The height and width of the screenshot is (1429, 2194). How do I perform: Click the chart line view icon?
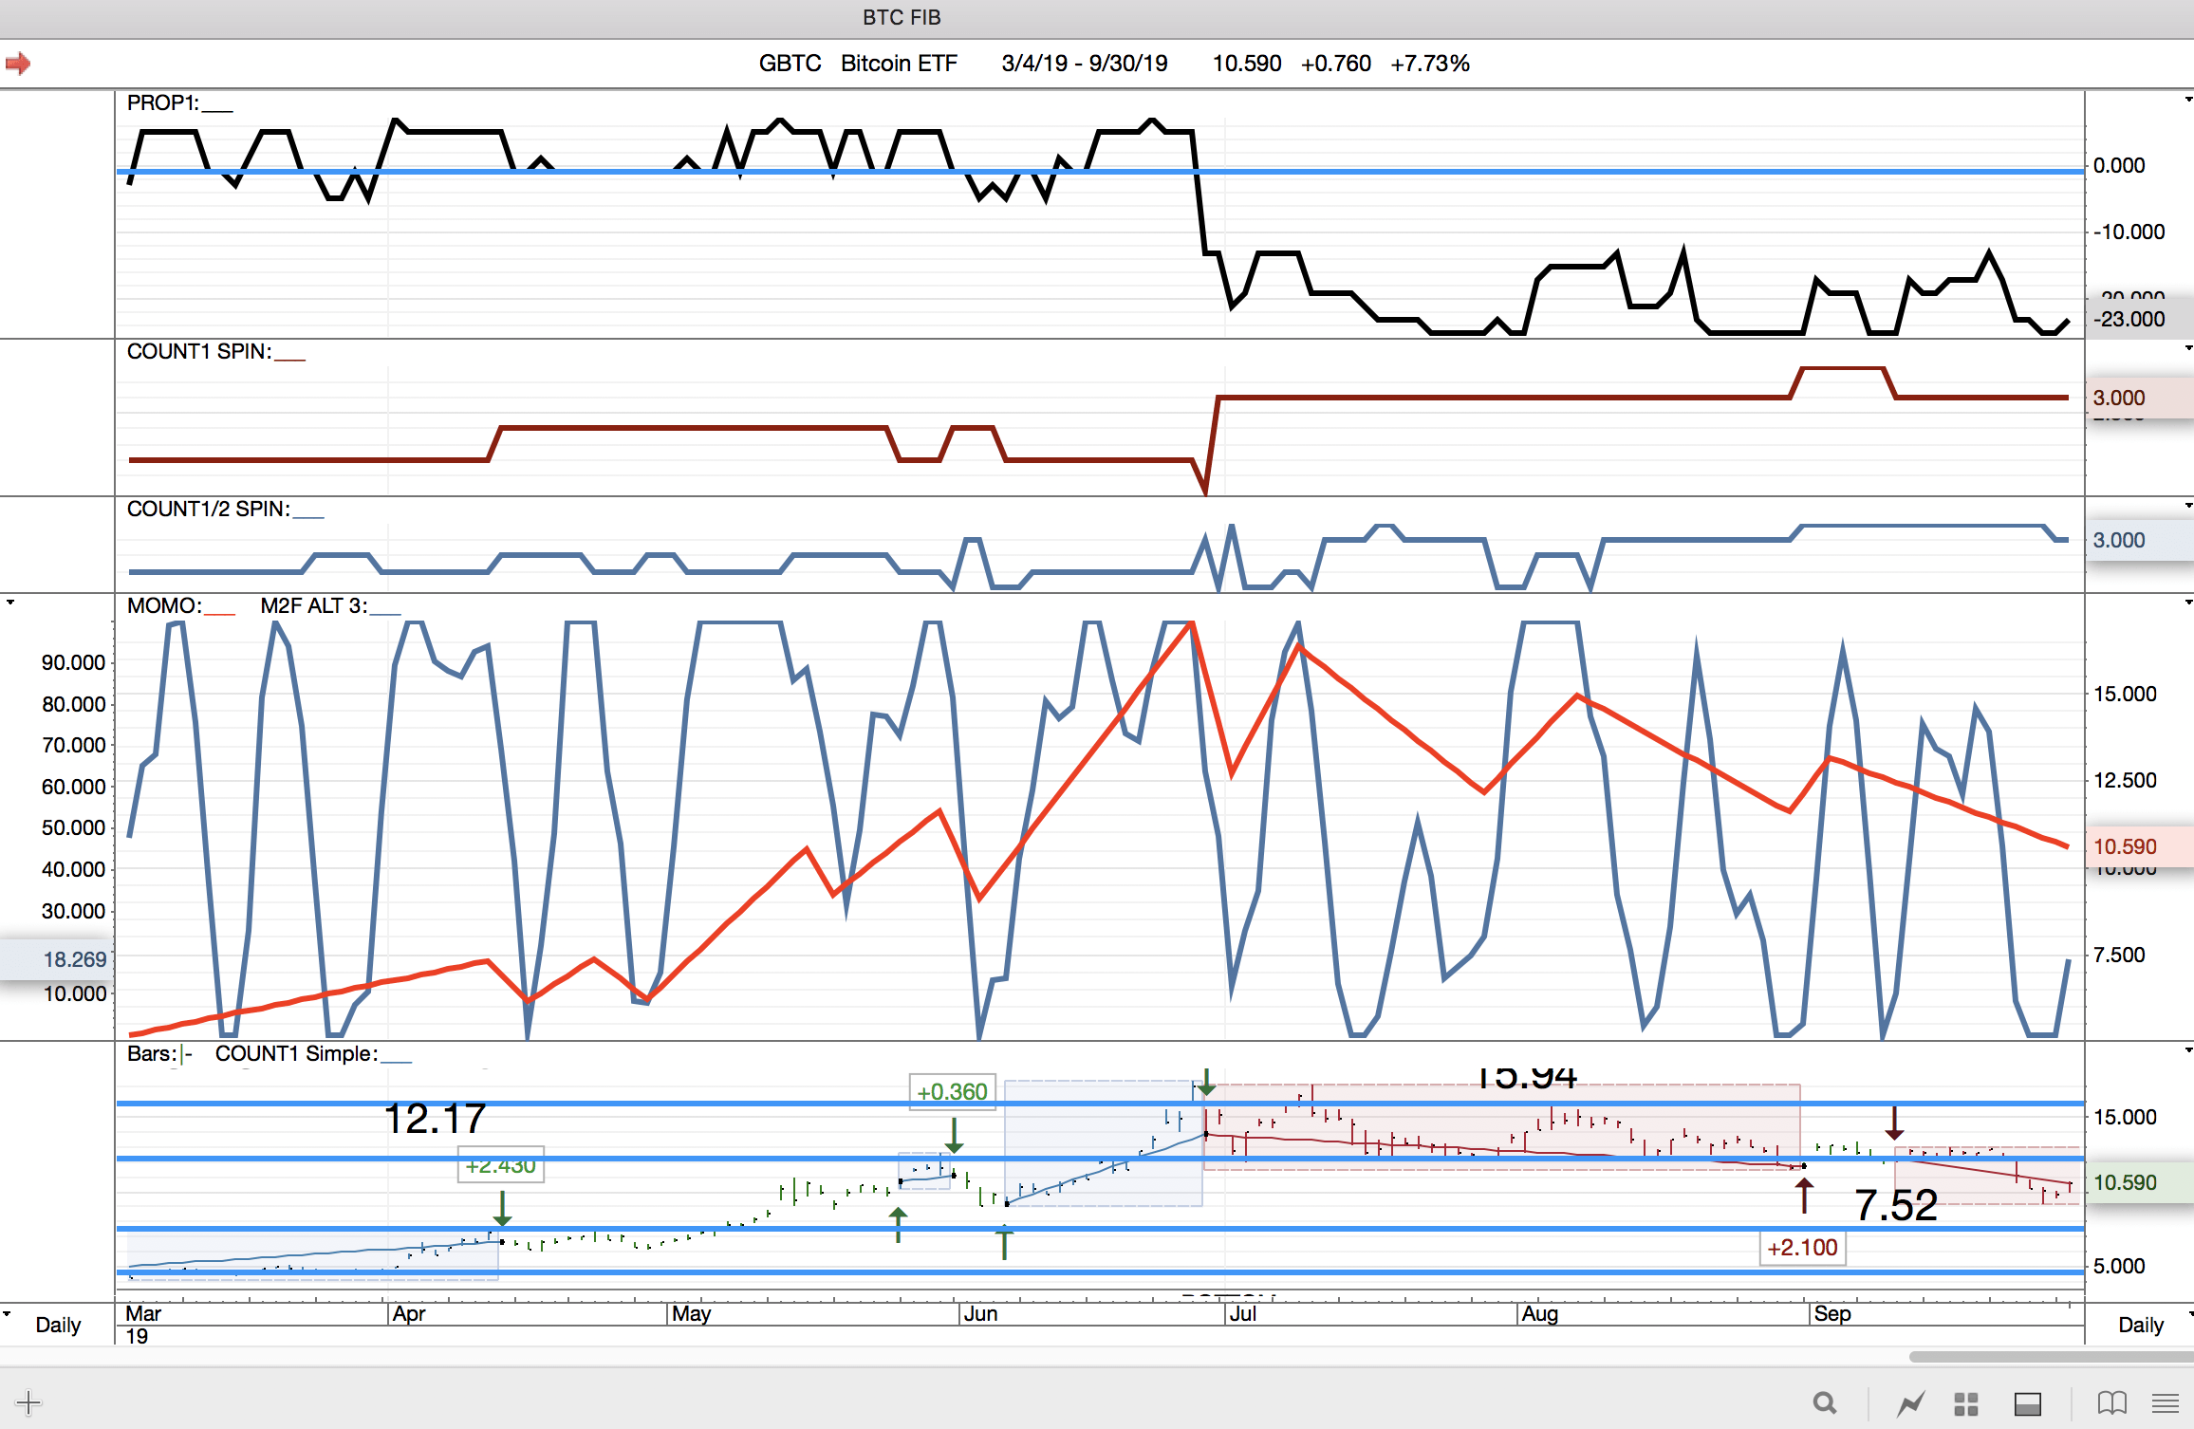click(x=1910, y=1402)
